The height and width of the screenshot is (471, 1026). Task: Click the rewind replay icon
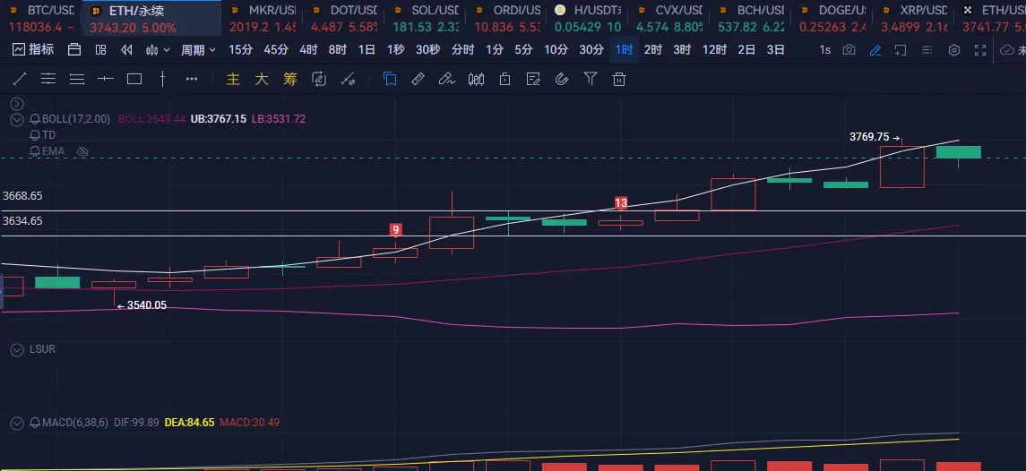[x=127, y=50]
